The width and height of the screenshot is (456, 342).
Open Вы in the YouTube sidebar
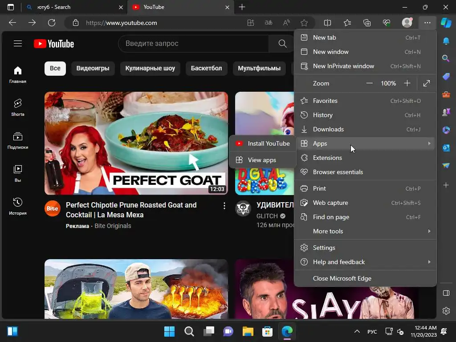[x=18, y=174]
